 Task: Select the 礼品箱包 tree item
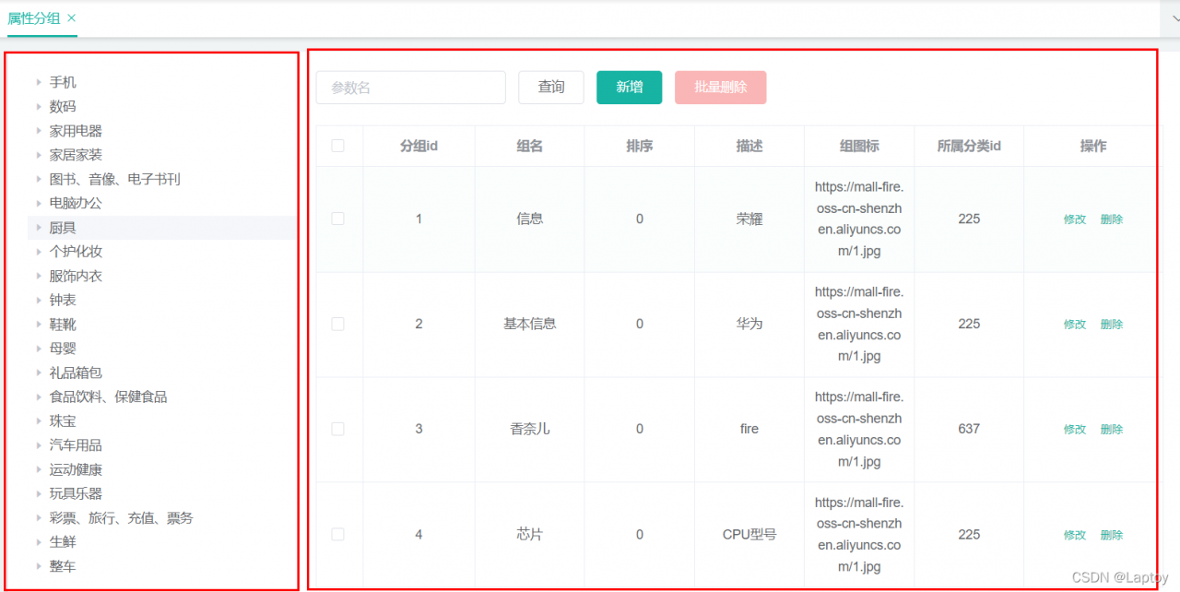[x=76, y=373]
